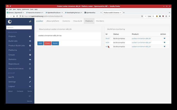
Task: Open the View menu
Action: pyautogui.click(x=14, y=9)
